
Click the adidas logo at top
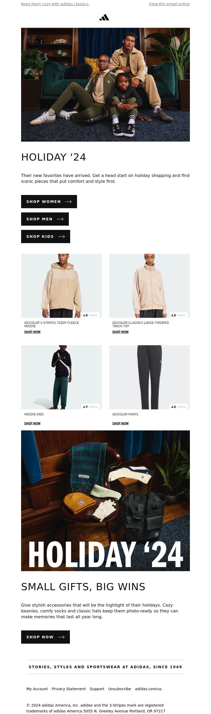click(104, 17)
